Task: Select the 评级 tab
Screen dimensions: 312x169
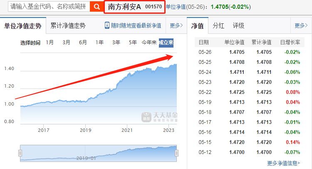Action: coord(239,25)
